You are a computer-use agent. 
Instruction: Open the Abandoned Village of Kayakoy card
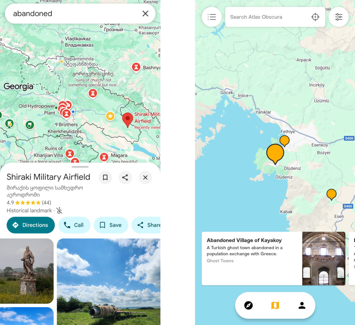[274, 258]
